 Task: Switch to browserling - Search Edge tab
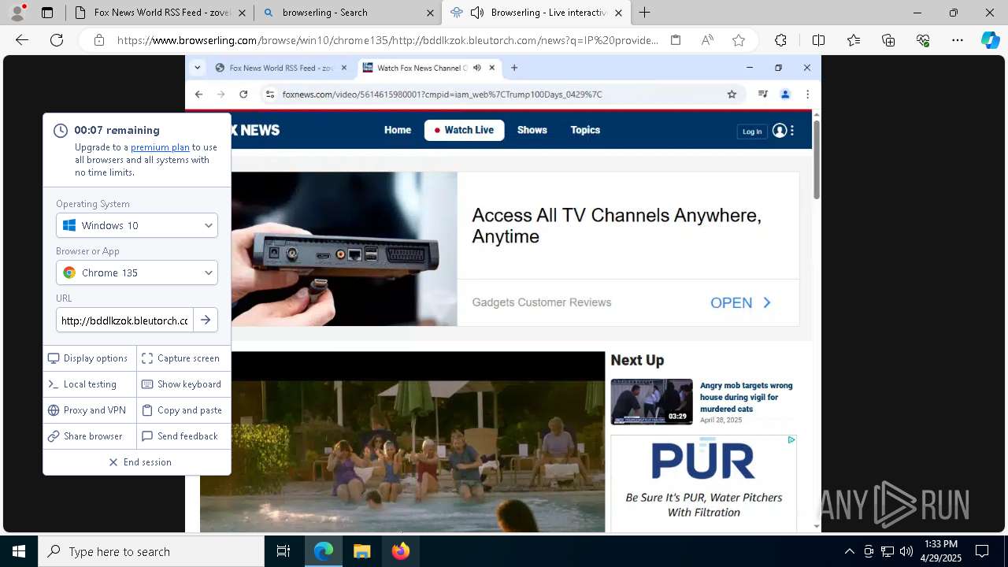pyautogui.click(x=348, y=13)
